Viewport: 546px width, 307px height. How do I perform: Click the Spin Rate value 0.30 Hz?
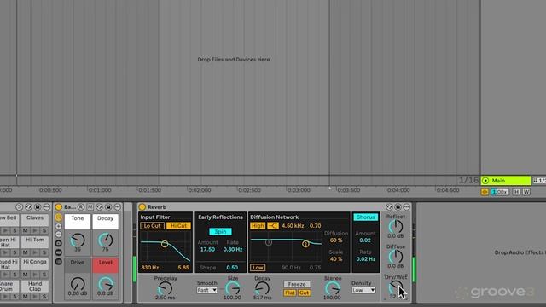pyautogui.click(x=233, y=249)
